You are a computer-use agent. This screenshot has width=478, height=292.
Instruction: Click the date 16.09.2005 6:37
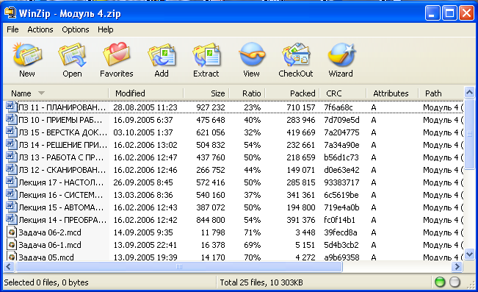click(143, 120)
